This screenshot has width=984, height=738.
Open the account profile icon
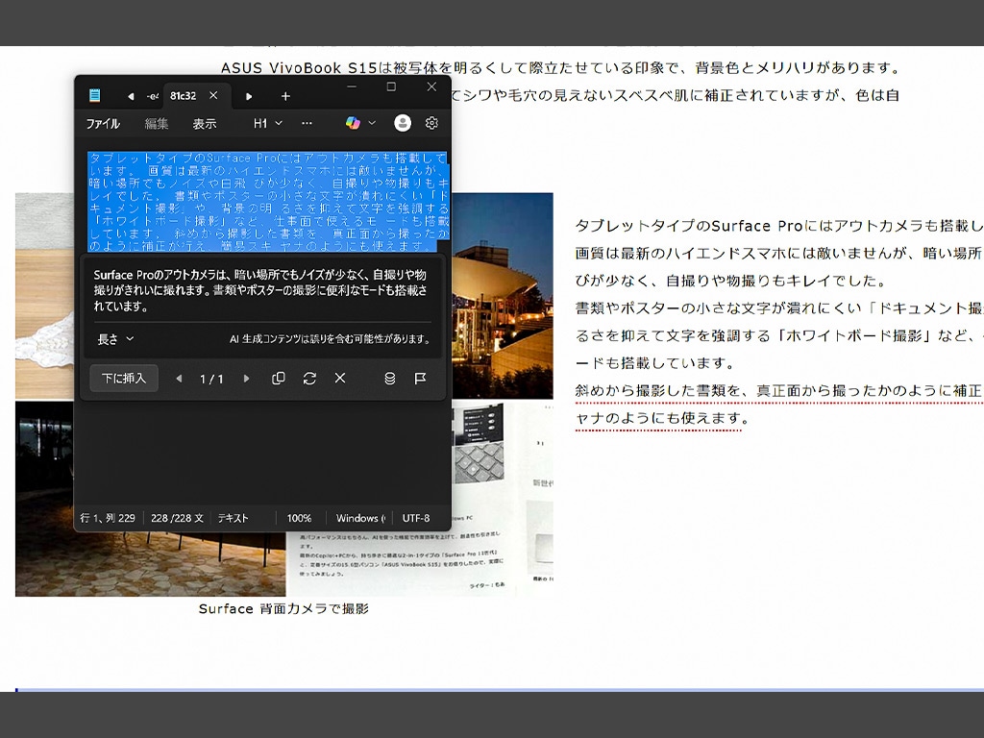point(403,123)
